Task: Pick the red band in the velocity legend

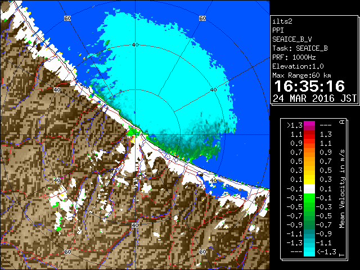Action: (309, 134)
